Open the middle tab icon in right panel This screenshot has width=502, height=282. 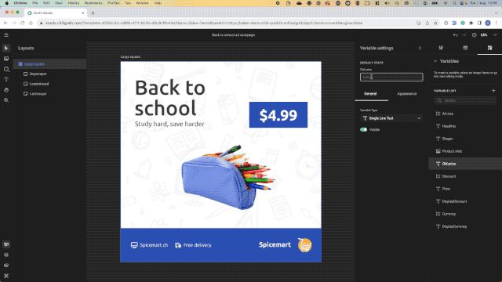click(465, 48)
